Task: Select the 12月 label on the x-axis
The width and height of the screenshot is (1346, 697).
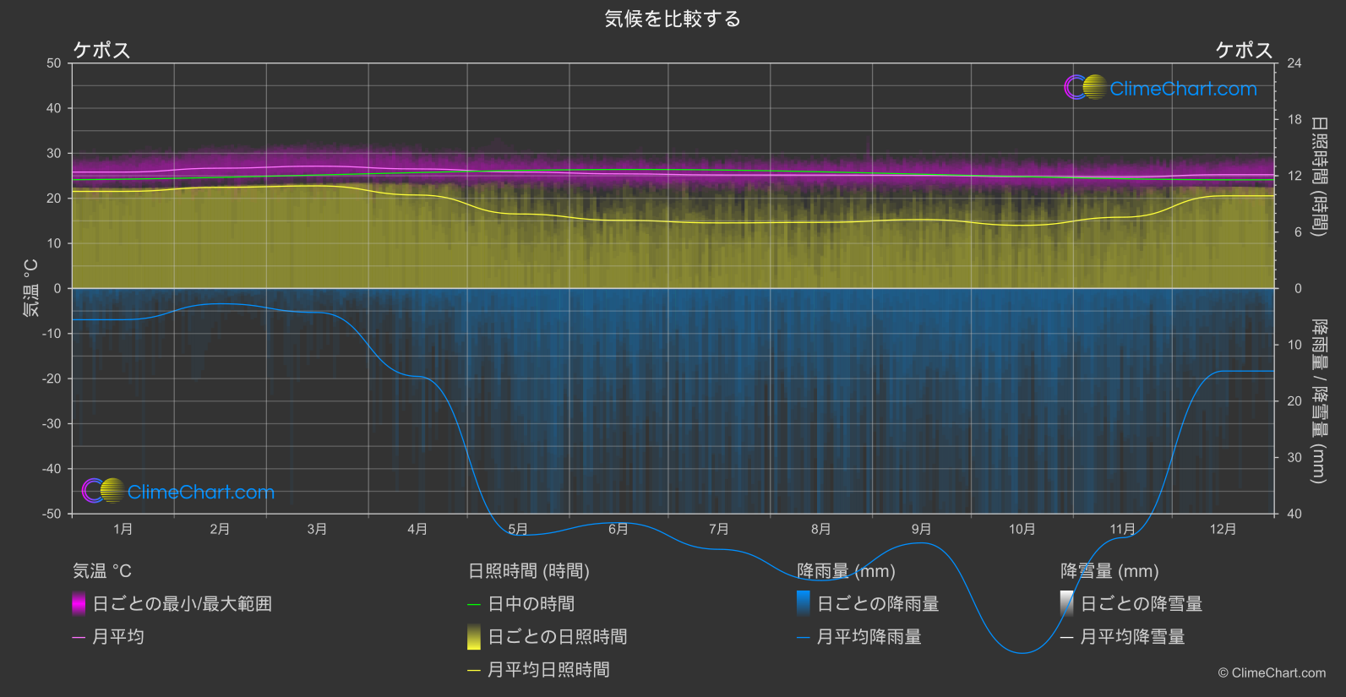Action: tap(1223, 529)
